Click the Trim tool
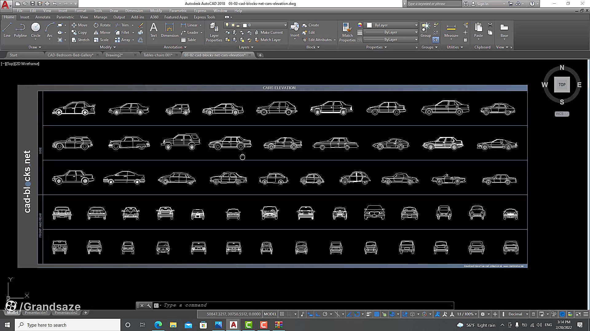The image size is (590, 331). pos(122,25)
